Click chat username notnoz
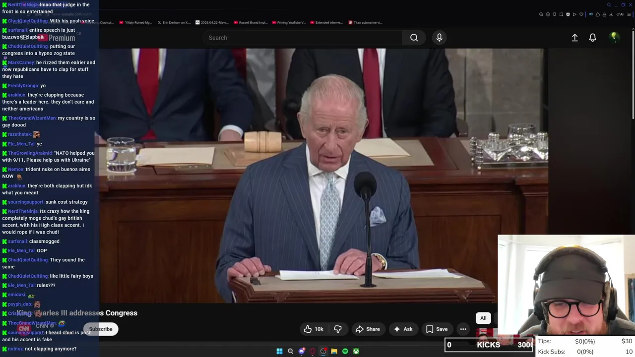 pyautogui.click(x=15, y=349)
